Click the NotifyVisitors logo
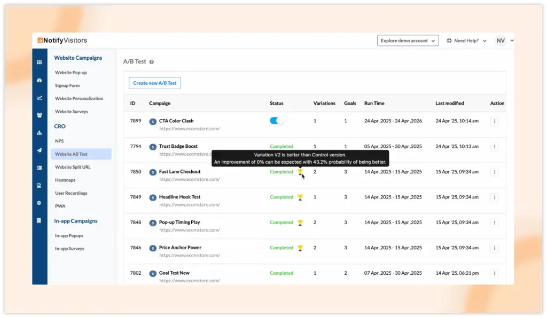The image size is (547, 318). pos(62,41)
